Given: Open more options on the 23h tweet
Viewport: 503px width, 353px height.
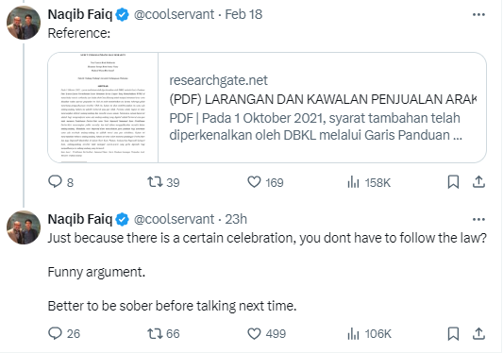Looking at the screenshot, I should coord(478,220).
